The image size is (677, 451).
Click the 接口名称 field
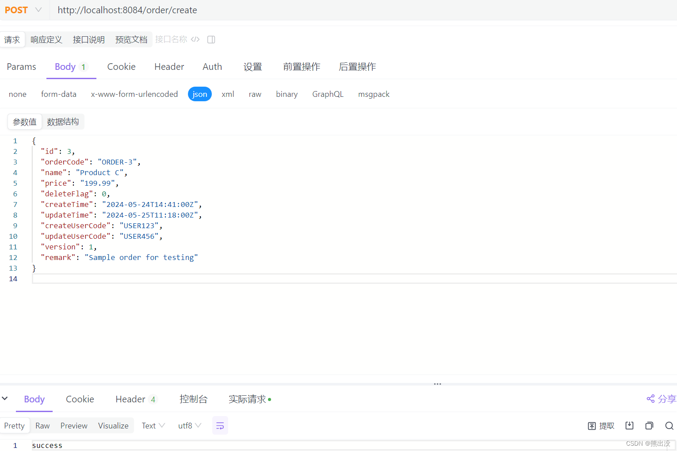pyautogui.click(x=171, y=39)
